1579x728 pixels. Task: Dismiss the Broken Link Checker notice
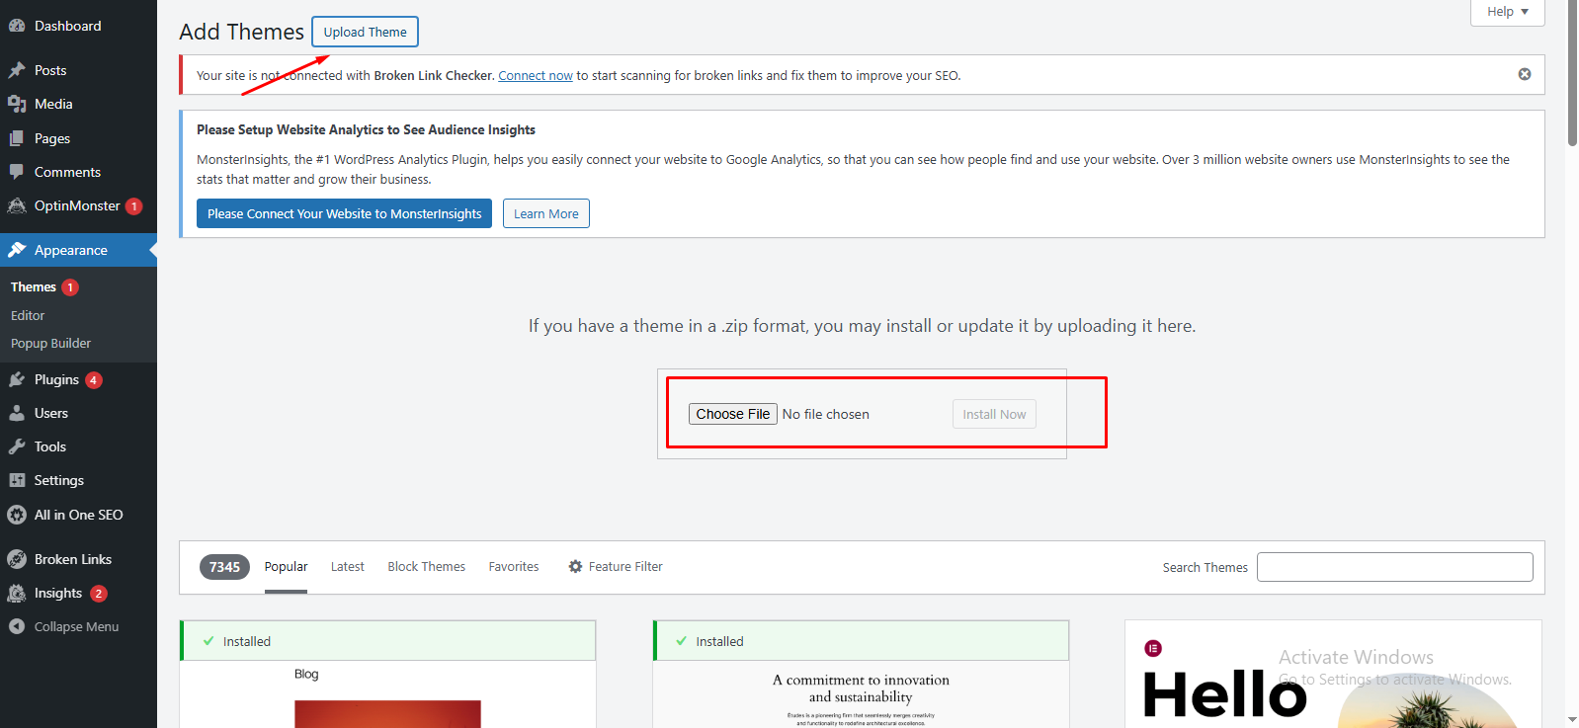[1524, 74]
